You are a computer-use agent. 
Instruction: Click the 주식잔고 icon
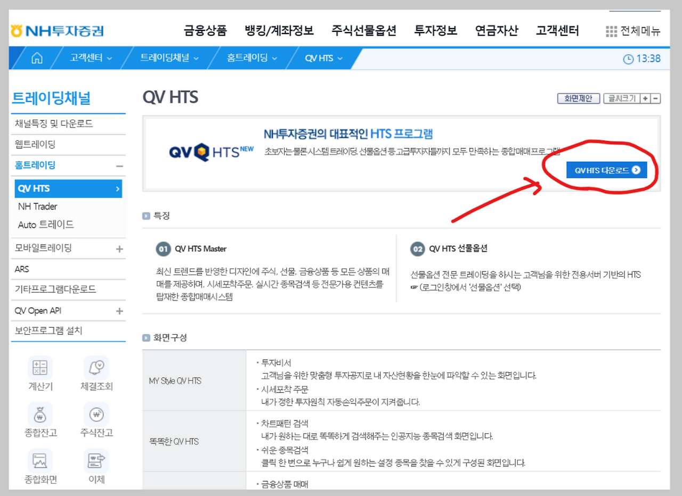[x=96, y=419]
